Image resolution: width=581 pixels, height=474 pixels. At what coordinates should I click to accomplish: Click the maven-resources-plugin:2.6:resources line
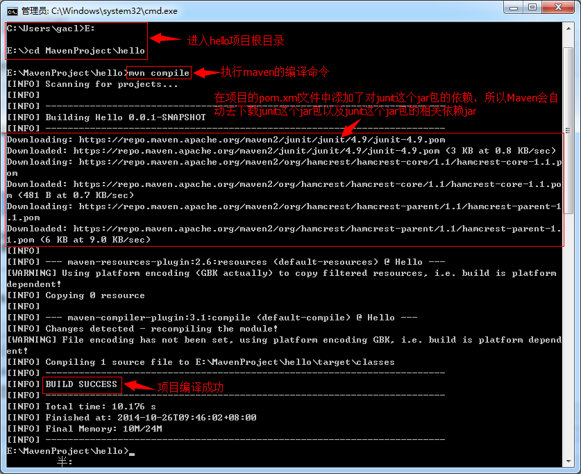[226, 262]
